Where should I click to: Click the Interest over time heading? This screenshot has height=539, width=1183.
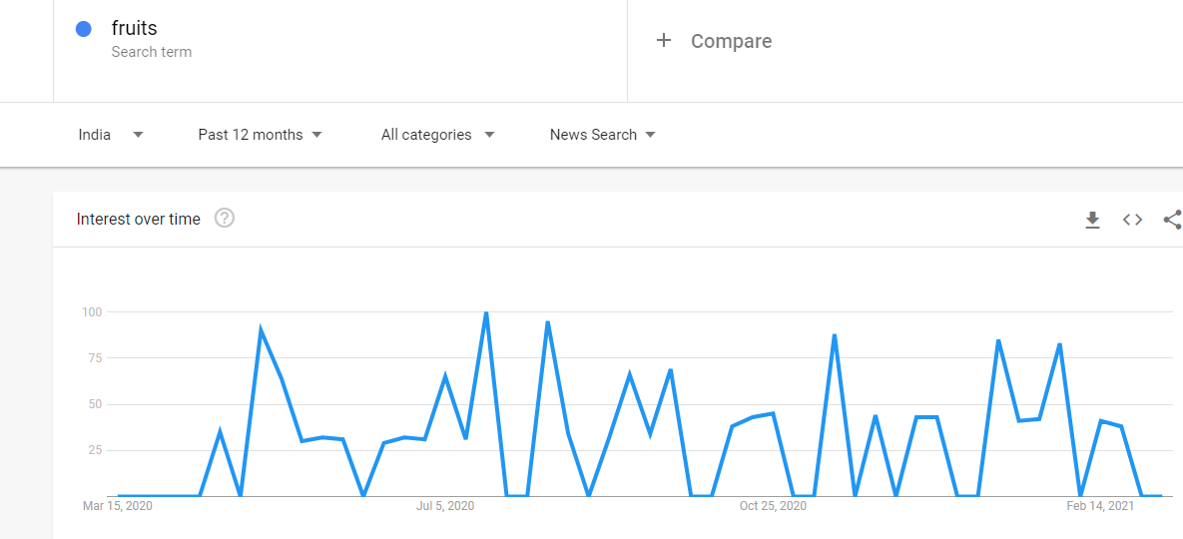[139, 220]
